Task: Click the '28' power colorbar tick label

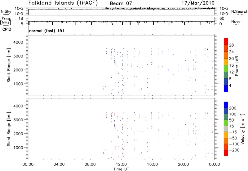Action: [231, 45]
